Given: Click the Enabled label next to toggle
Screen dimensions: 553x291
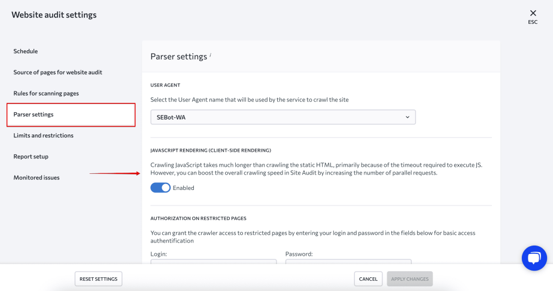Looking at the screenshot, I should [183, 188].
